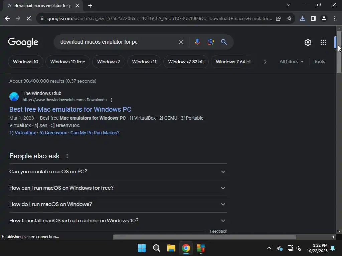Open a new browser tab
The height and width of the screenshot is (256, 342).
pyautogui.click(x=90, y=6)
